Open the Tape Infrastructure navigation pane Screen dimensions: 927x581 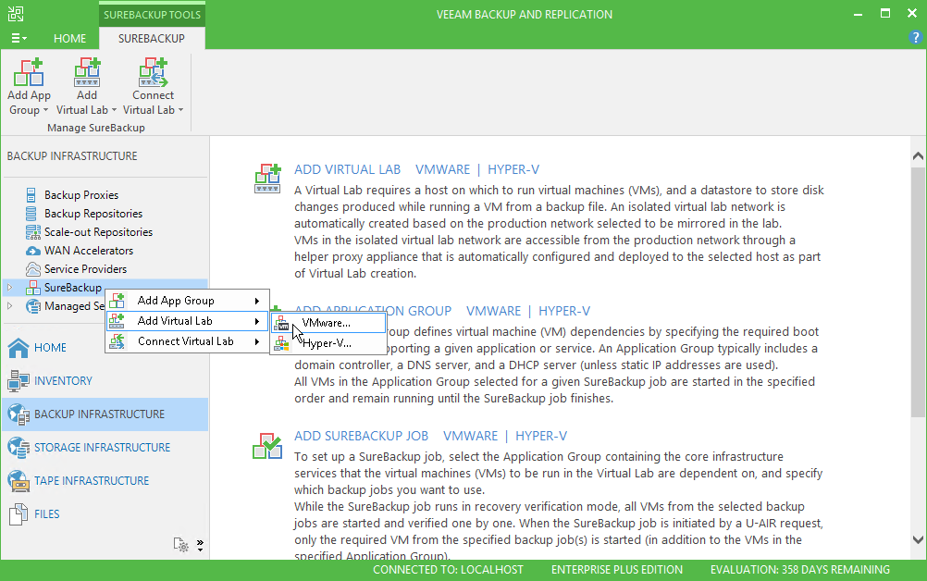91,481
